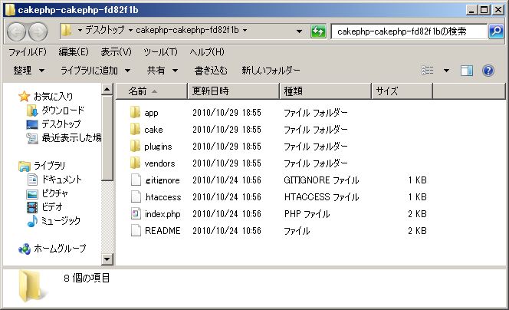
Task: Click the .htaccess file icon
Action: (136, 197)
